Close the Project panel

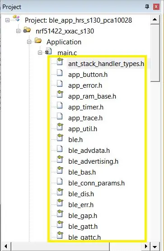click(x=156, y=7)
